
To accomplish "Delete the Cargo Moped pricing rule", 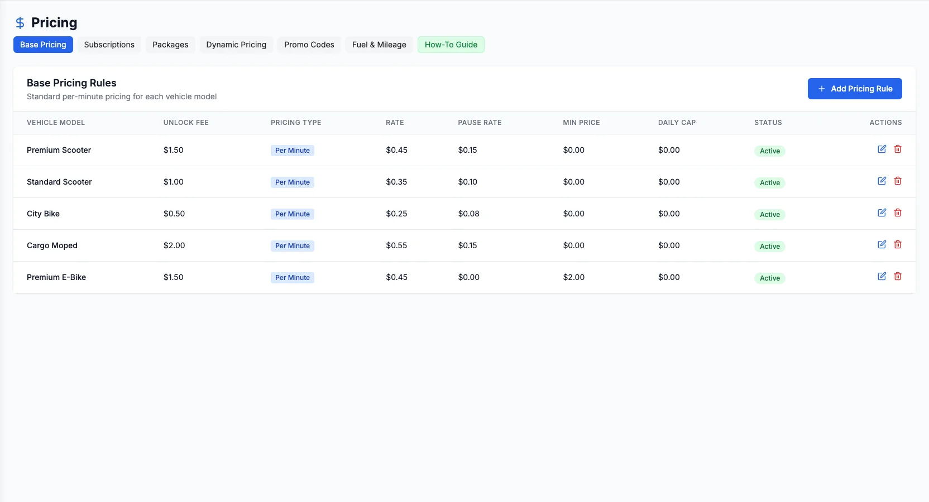I will click(898, 244).
